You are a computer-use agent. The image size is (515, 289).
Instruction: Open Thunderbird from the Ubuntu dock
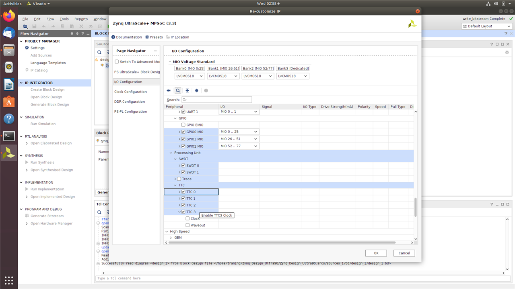9,33
